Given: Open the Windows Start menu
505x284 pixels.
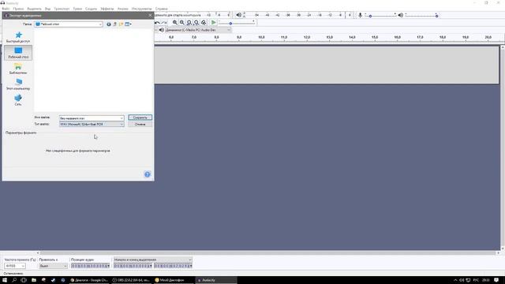Looking at the screenshot, I should pyautogui.click(x=5, y=280).
